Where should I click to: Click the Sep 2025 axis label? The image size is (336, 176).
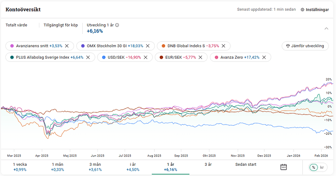coord(181,156)
